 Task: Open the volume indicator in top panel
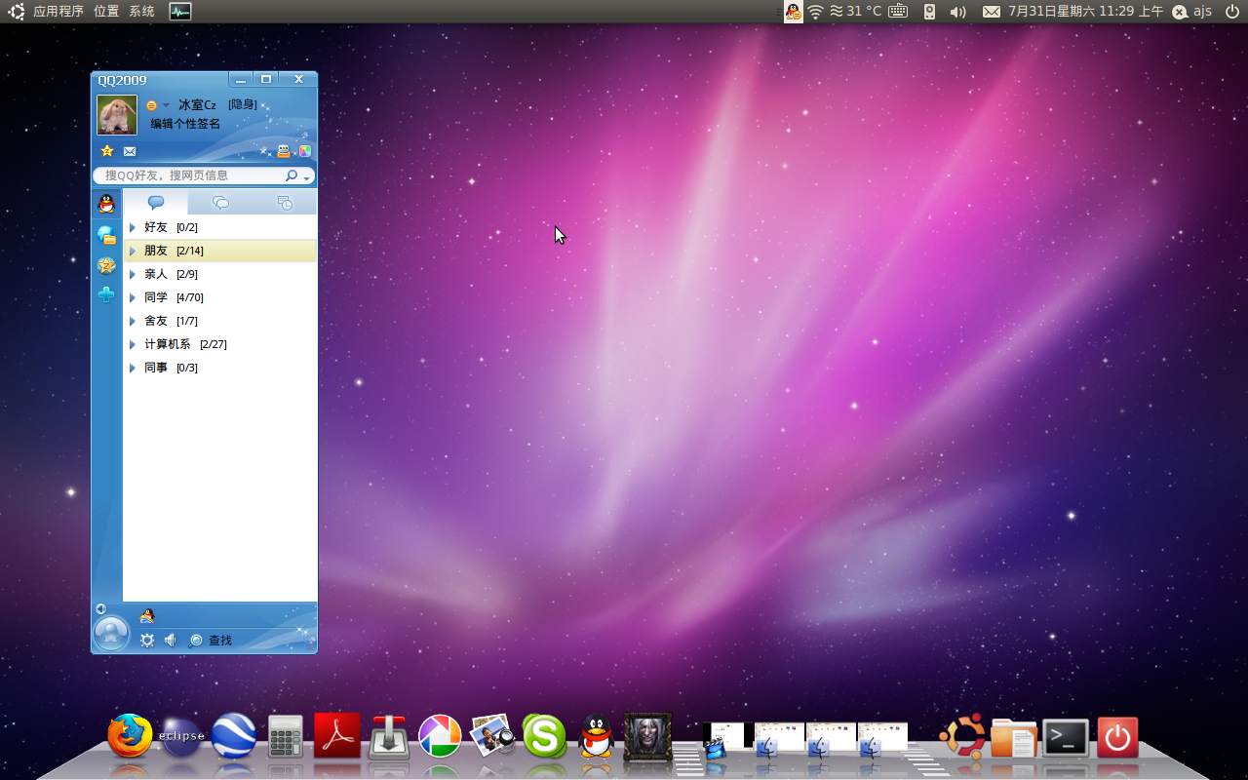point(957,12)
